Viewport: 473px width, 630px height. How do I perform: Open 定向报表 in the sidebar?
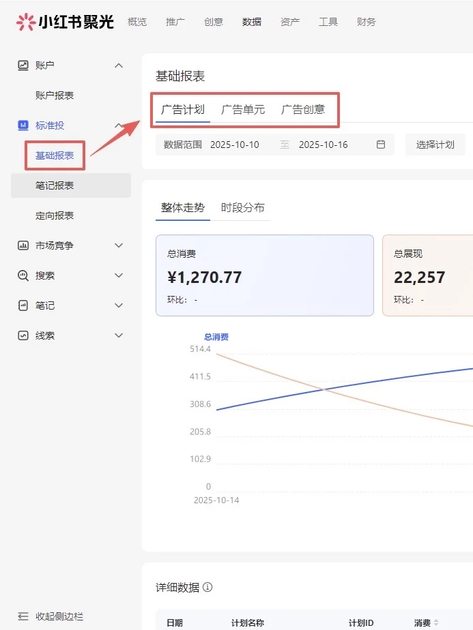55,215
